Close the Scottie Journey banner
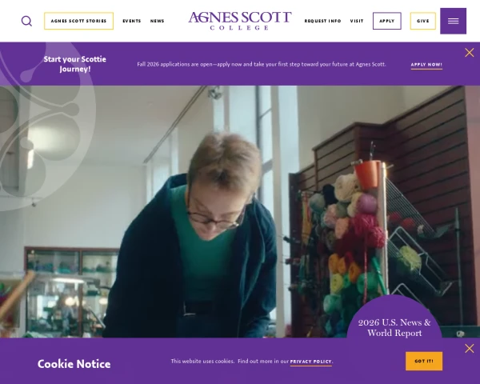The height and width of the screenshot is (384, 480). pos(470,53)
